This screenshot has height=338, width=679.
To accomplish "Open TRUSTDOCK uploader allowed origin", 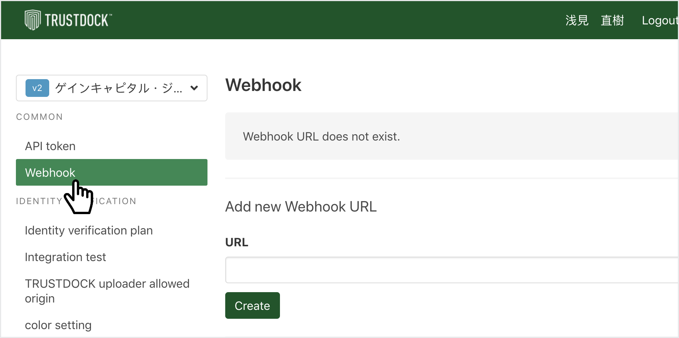I will (x=107, y=291).
